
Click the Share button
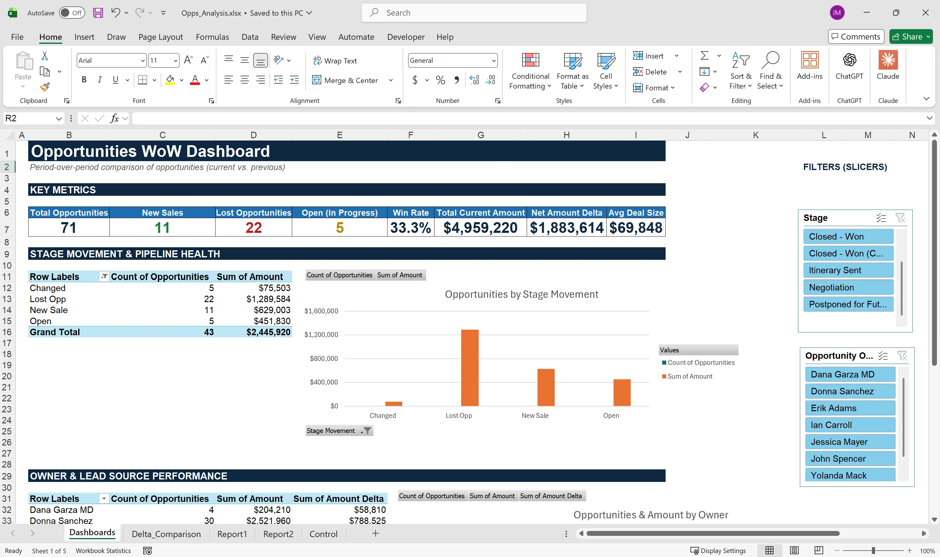click(911, 36)
